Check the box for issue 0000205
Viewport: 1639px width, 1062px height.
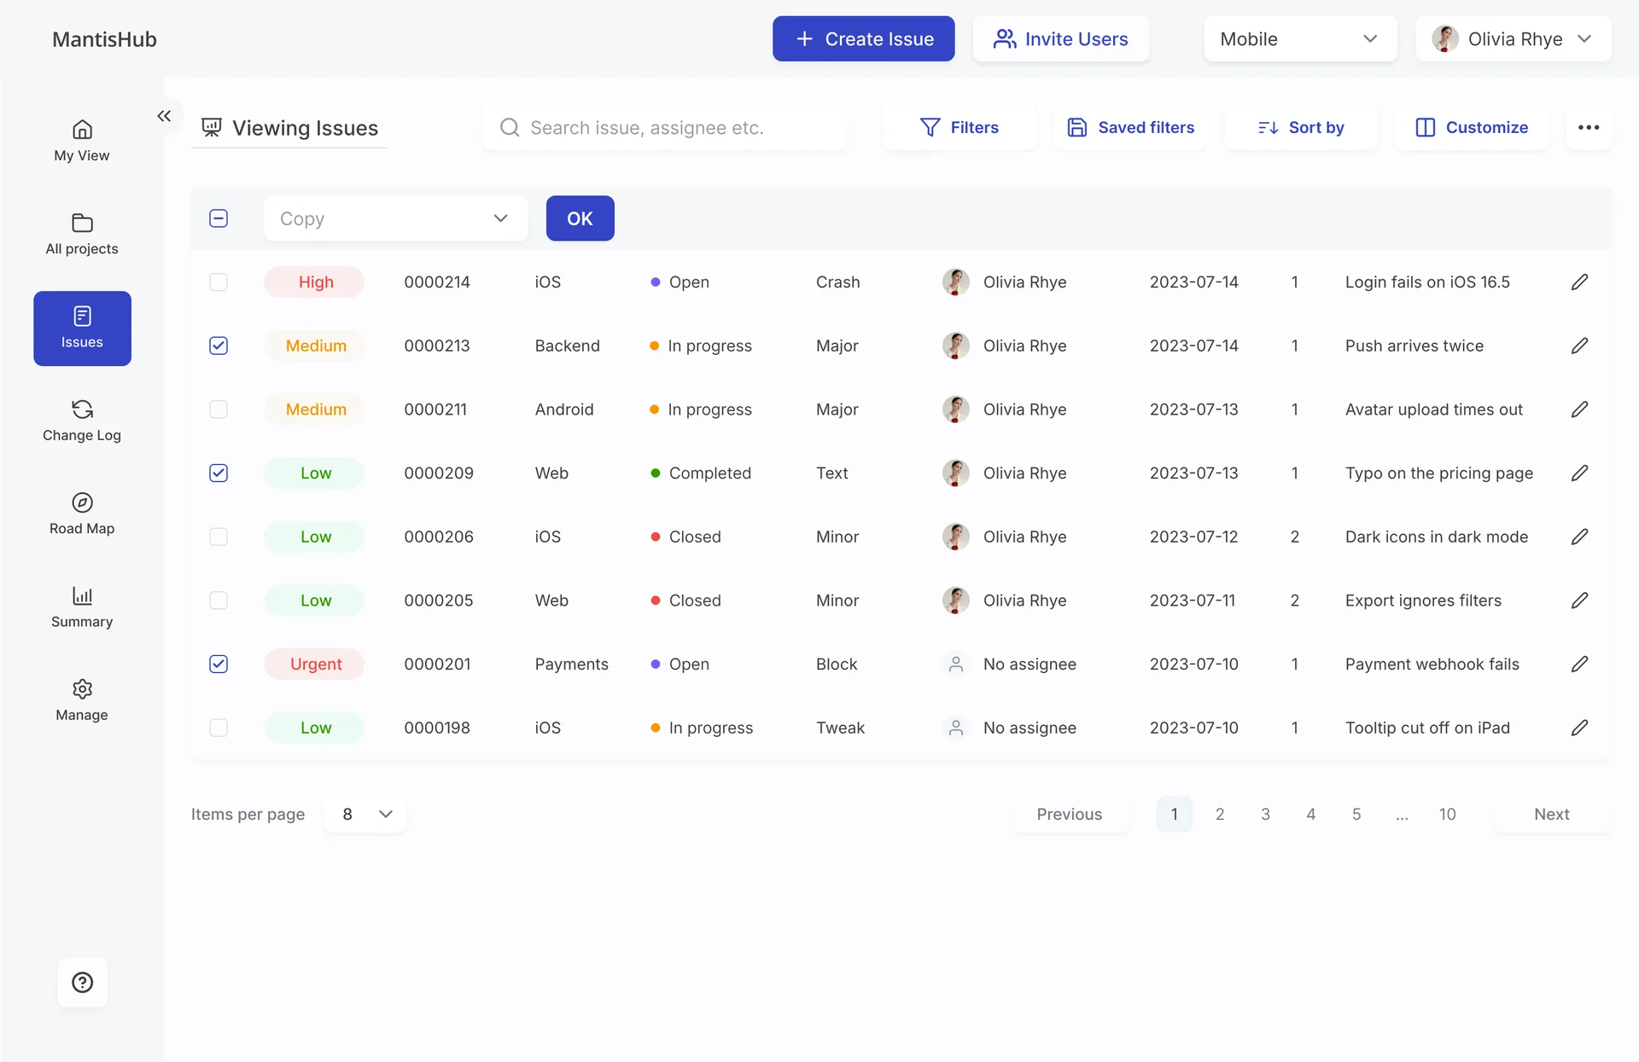tap(219, 601)
